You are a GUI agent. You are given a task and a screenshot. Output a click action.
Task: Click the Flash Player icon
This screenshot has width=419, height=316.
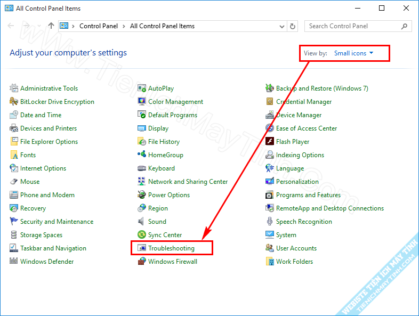(x=270, y=141)
